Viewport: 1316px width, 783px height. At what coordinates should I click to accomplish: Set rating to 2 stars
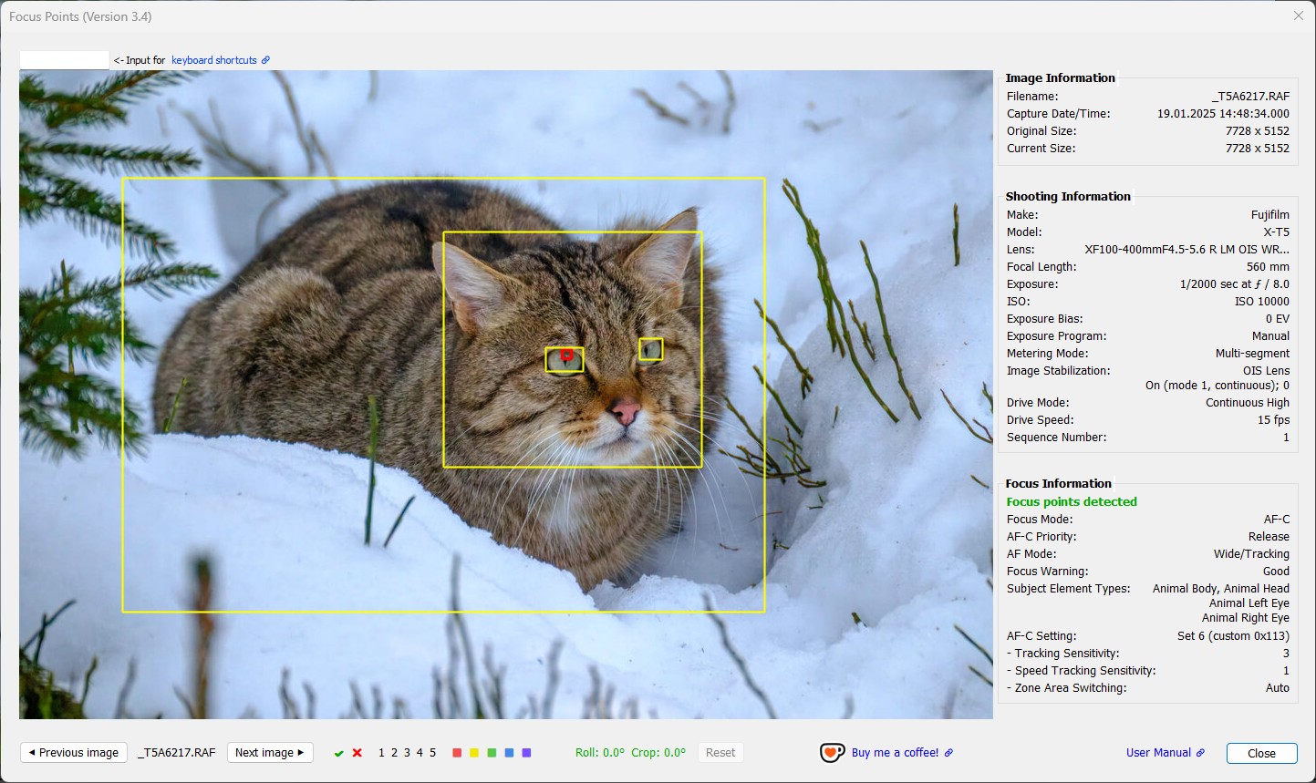click(394, 753)
